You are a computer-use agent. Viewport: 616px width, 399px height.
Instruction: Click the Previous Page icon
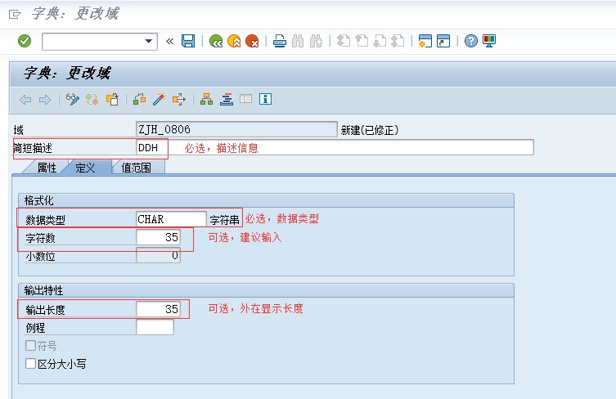tap(362, 41)
